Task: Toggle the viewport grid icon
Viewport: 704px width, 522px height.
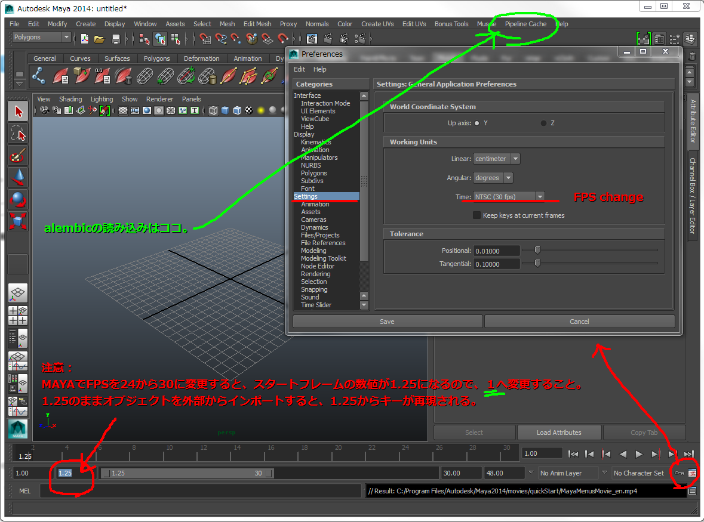Action: pos(123,110)
